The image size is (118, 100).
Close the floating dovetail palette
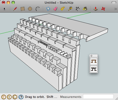pyautogui.click(x=91, y=56)
